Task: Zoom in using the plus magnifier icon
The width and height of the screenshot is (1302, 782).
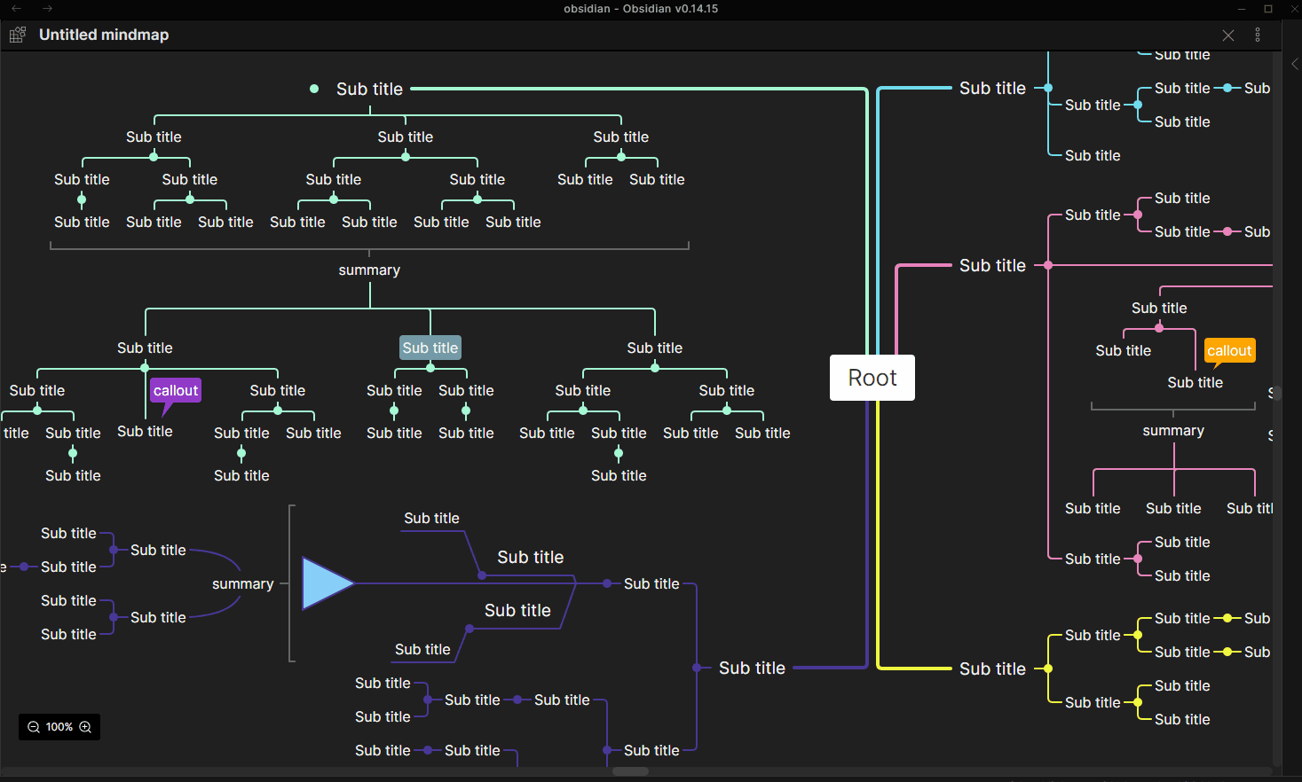Action: tap(85, 727)
